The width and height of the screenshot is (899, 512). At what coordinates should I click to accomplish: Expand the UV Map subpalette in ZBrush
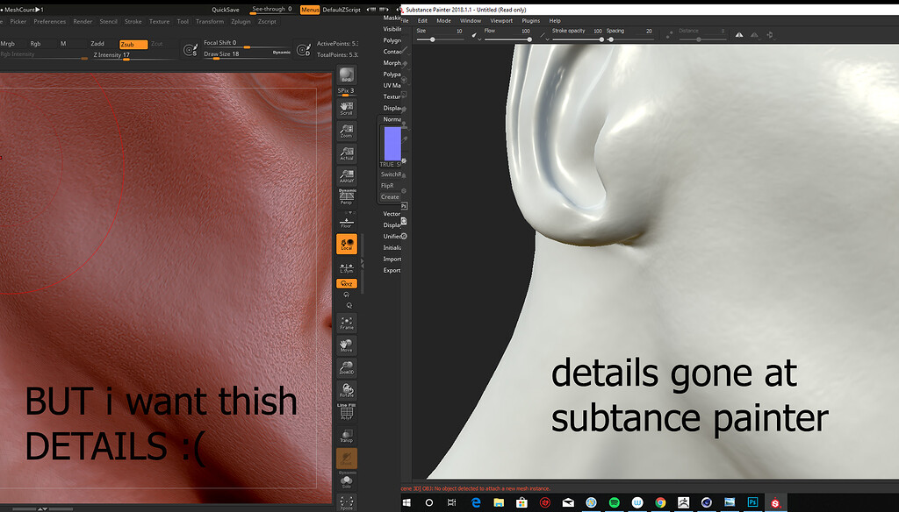coord(392,85)
